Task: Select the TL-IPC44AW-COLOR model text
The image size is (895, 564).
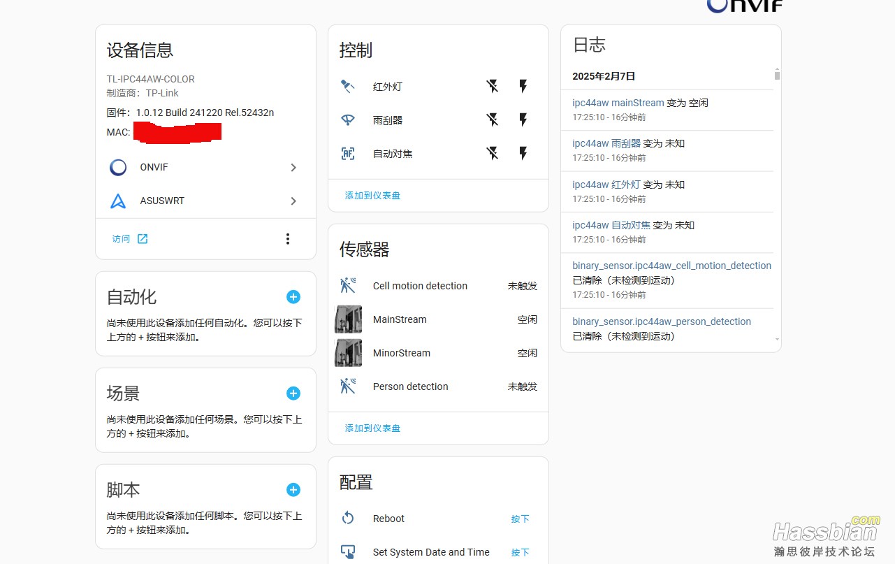Action: (151, 79)
